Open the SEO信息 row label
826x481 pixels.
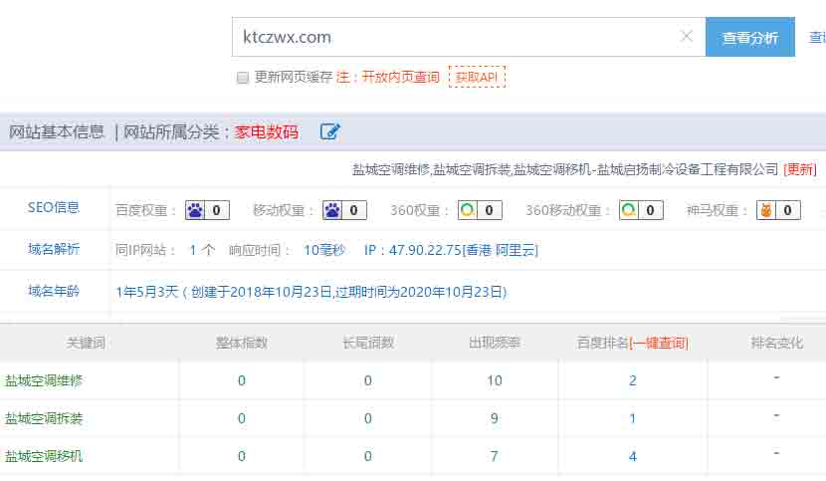(x=54, y=208)
